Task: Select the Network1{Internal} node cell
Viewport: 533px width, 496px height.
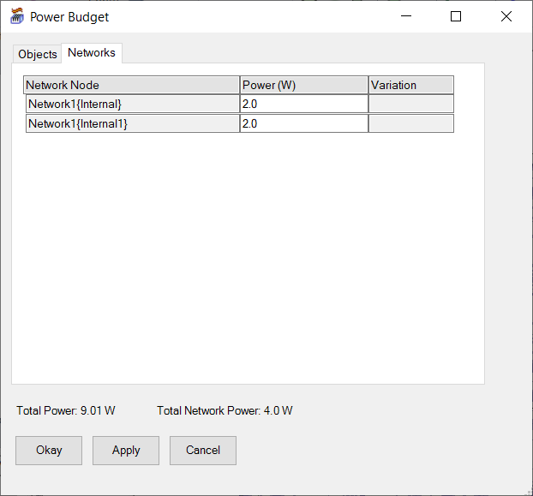Action: [133, 104]
